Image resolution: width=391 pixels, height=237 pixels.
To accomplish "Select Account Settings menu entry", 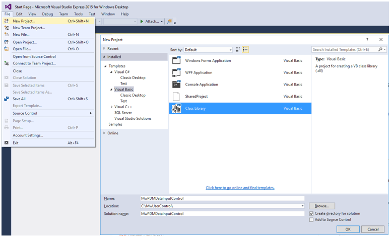I will [x=49, y=135].
